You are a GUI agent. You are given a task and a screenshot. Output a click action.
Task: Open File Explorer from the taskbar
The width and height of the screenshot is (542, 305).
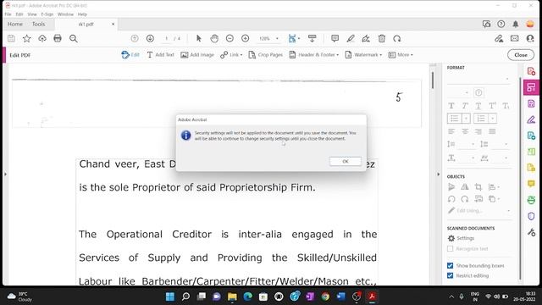(x=232, y=297)
